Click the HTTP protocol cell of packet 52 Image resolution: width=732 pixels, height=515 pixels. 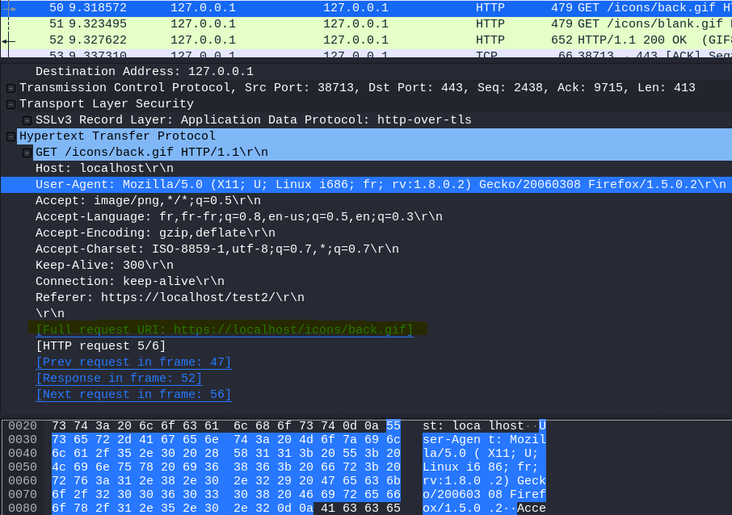[490, 40]
